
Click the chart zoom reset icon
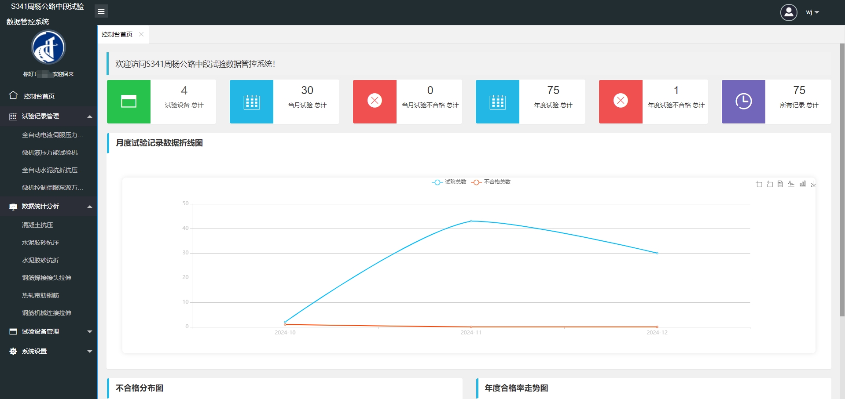pyautogui.click(x=770, y=184)
